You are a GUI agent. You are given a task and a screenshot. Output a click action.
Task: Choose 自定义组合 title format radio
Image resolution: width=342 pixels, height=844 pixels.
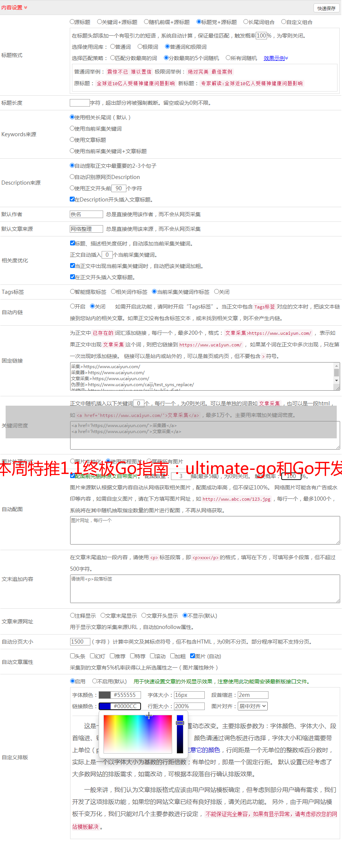coord(283,22)
